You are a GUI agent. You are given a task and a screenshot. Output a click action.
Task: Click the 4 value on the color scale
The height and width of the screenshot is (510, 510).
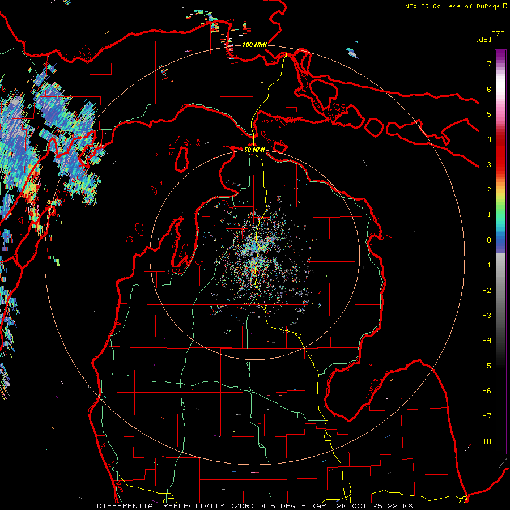pyautogui.click(x=489, y=139)
